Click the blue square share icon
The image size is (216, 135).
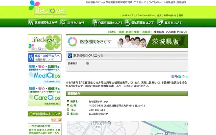[180, 76]
